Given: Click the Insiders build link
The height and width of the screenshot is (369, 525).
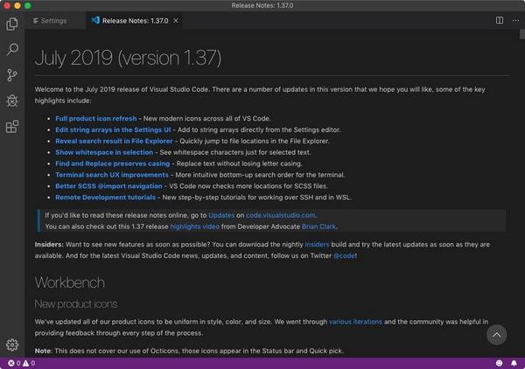Looking at the screenshot, I should (317, 245).
